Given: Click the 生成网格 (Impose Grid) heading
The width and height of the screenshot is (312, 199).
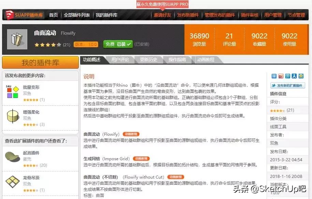Looking at the screenshot, I should 106,159.
